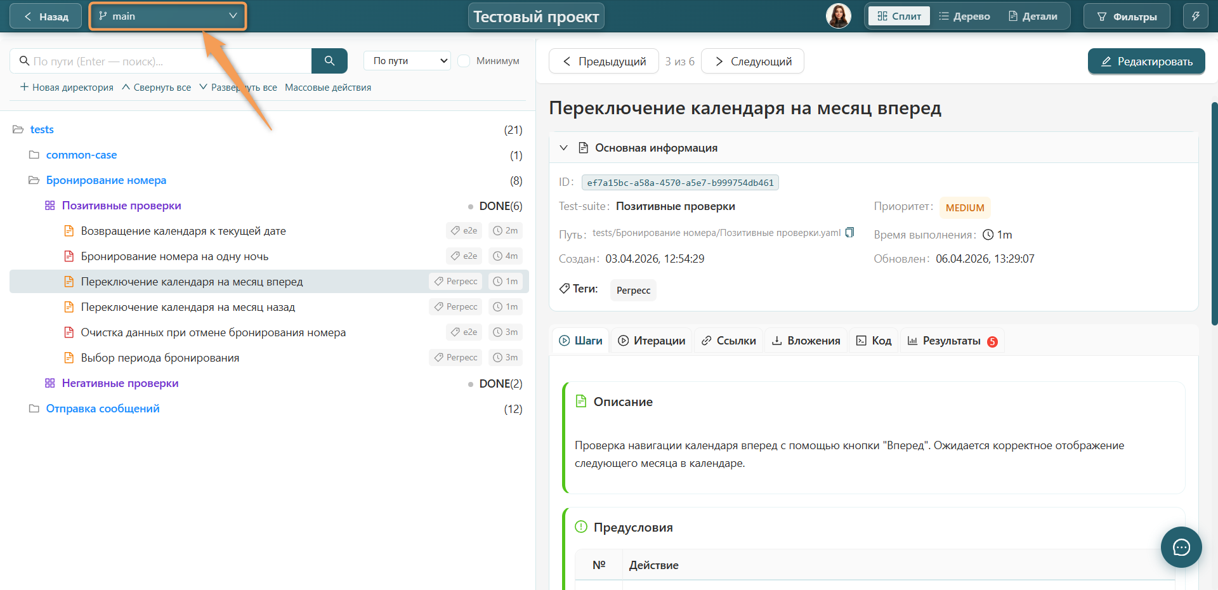Open the Фильтры panel
The width and height of the screenshot is (1218, 590).
[x=1127, y=16]
